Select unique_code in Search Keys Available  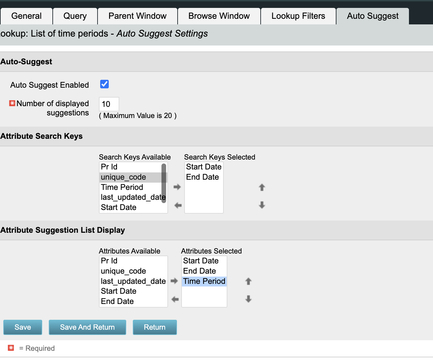pos(124,177)
